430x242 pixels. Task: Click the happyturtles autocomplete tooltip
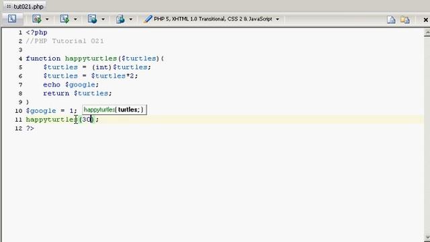[x=114, y=110]
